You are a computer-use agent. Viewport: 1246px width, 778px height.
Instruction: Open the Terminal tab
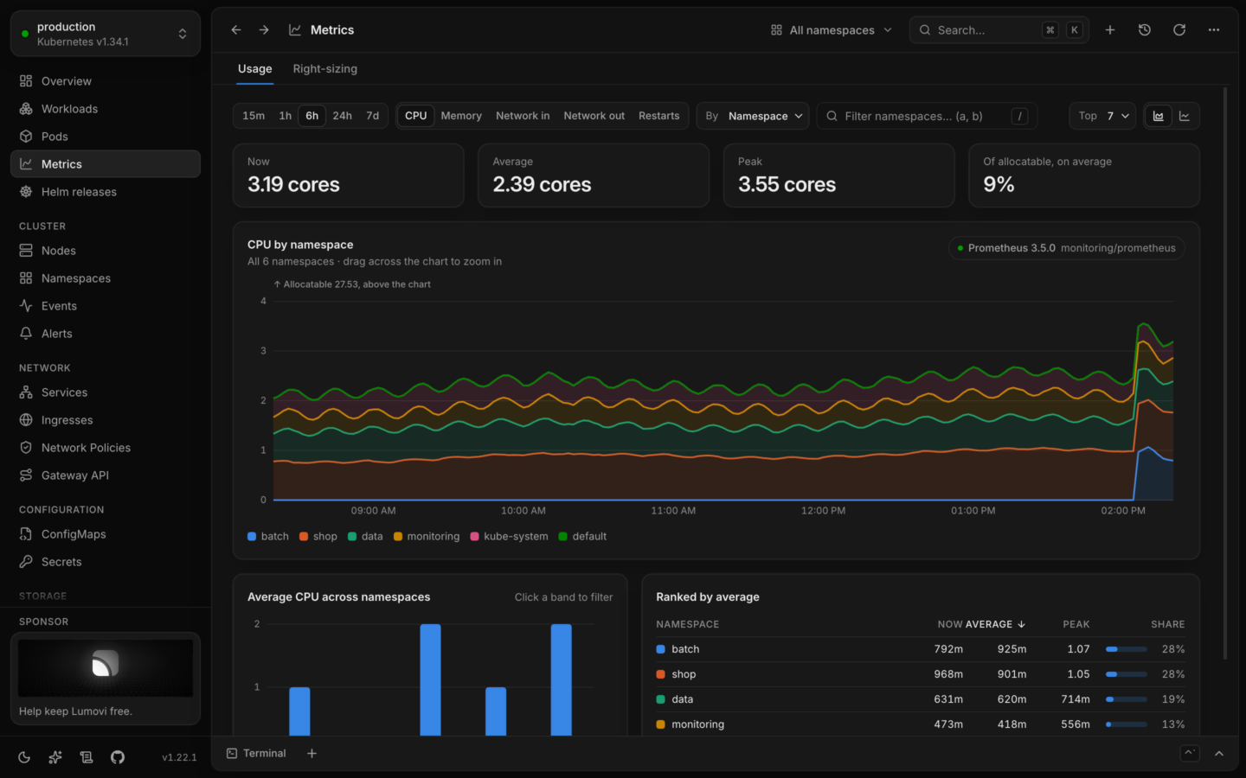[256, 754]
